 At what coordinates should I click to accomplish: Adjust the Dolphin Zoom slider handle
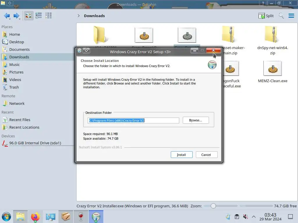tap(213, 206)
